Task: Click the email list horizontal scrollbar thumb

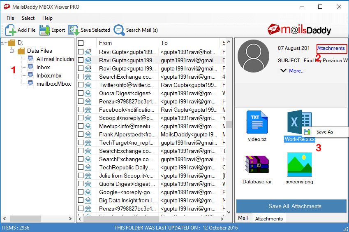Action: (121, 219)
